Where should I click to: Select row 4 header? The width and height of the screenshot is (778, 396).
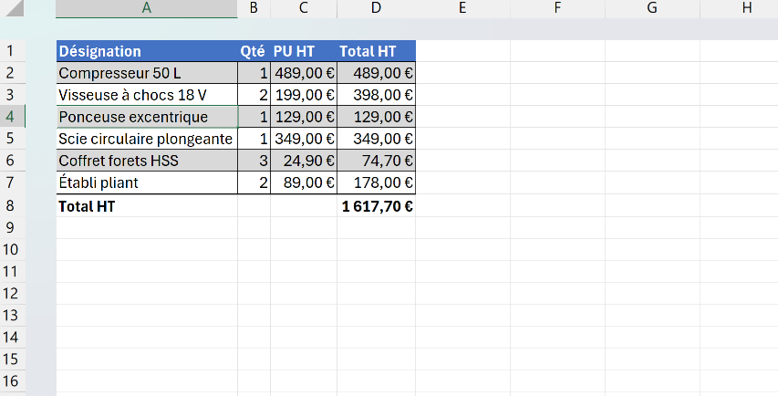tap(13, 117)
